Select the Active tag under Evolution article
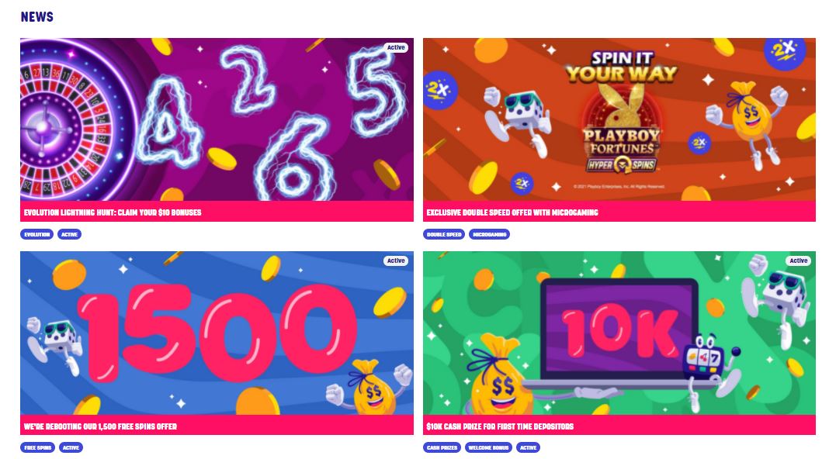The width and height of the screenshot is (836, 459). (x=69, y=234)
